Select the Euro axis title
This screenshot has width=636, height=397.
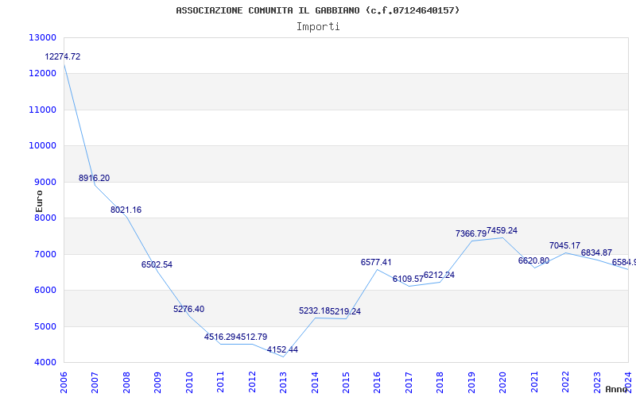[x=39, y=202]
